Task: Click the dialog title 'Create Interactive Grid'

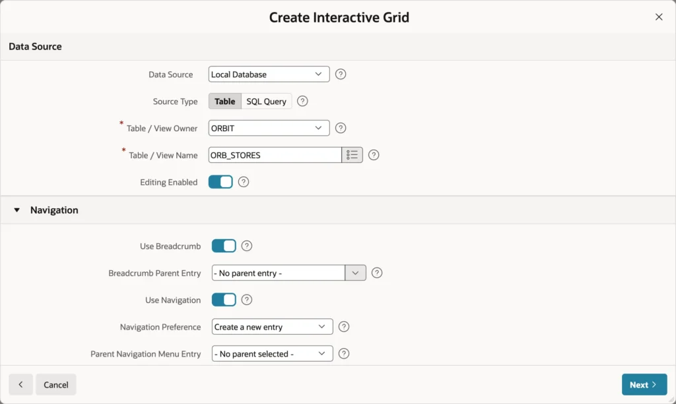Action: click(x=339, y=17)
